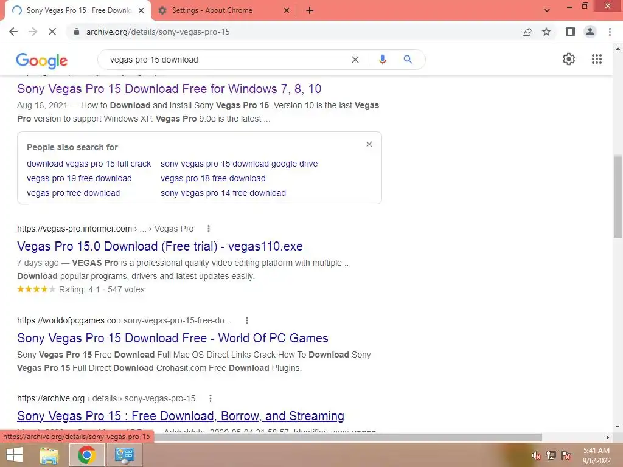Search sony vegas pro 14 free download
Screen dimensions: 623x467
(223, 193)
